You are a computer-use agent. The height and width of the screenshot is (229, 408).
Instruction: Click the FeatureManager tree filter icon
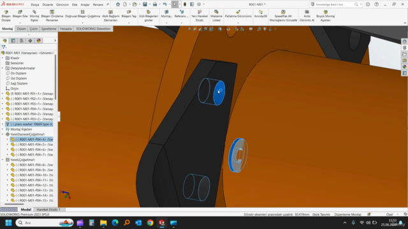click(3, 47)
